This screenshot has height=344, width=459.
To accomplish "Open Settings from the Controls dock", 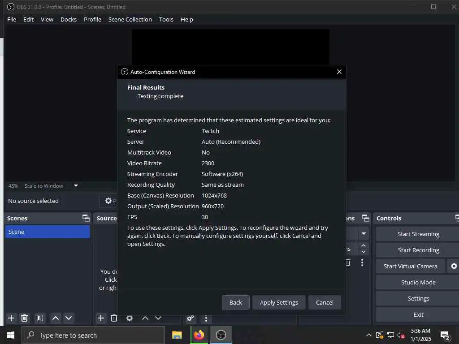I will point(418,298).
